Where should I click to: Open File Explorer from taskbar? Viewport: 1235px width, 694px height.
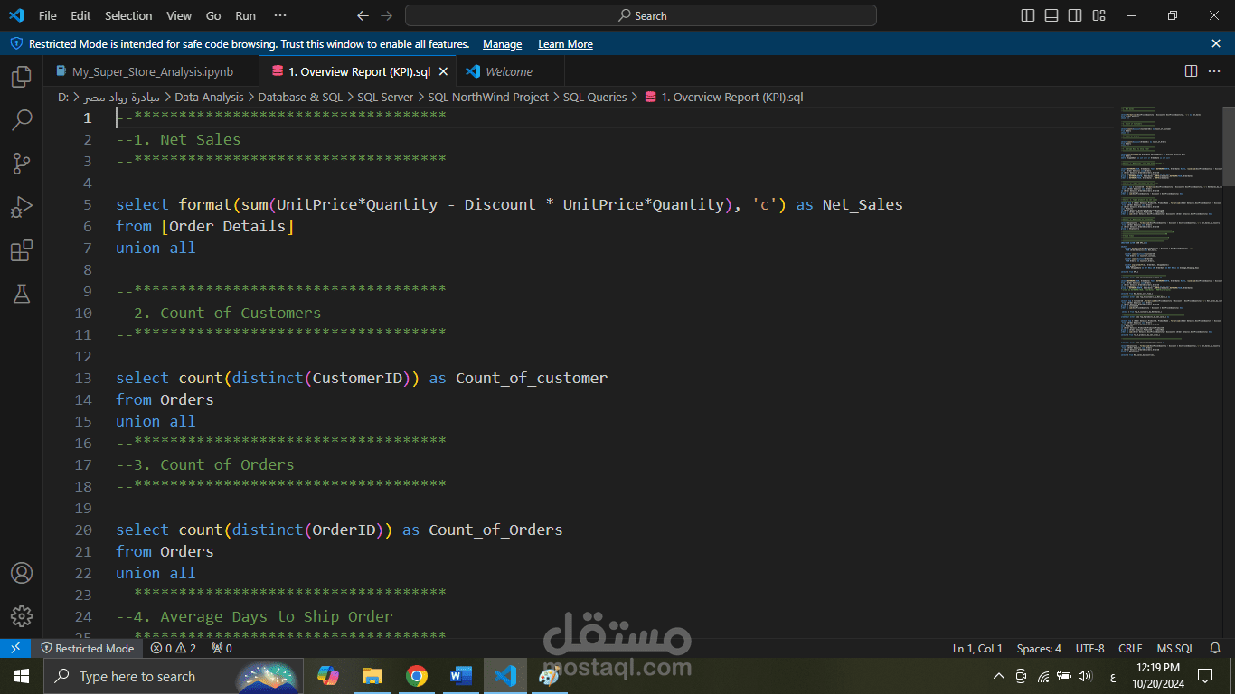pos(372,676)
